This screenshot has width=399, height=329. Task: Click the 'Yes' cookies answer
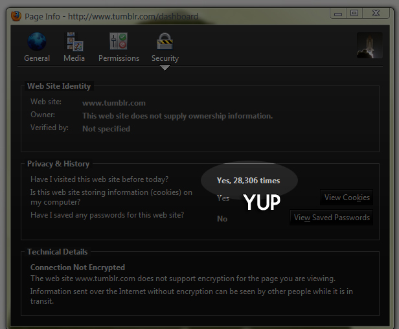click(223, 198)
